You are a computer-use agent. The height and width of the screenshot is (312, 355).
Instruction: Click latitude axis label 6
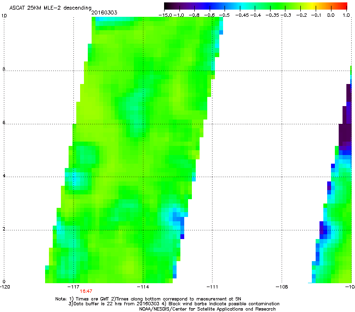coord(4,122)
